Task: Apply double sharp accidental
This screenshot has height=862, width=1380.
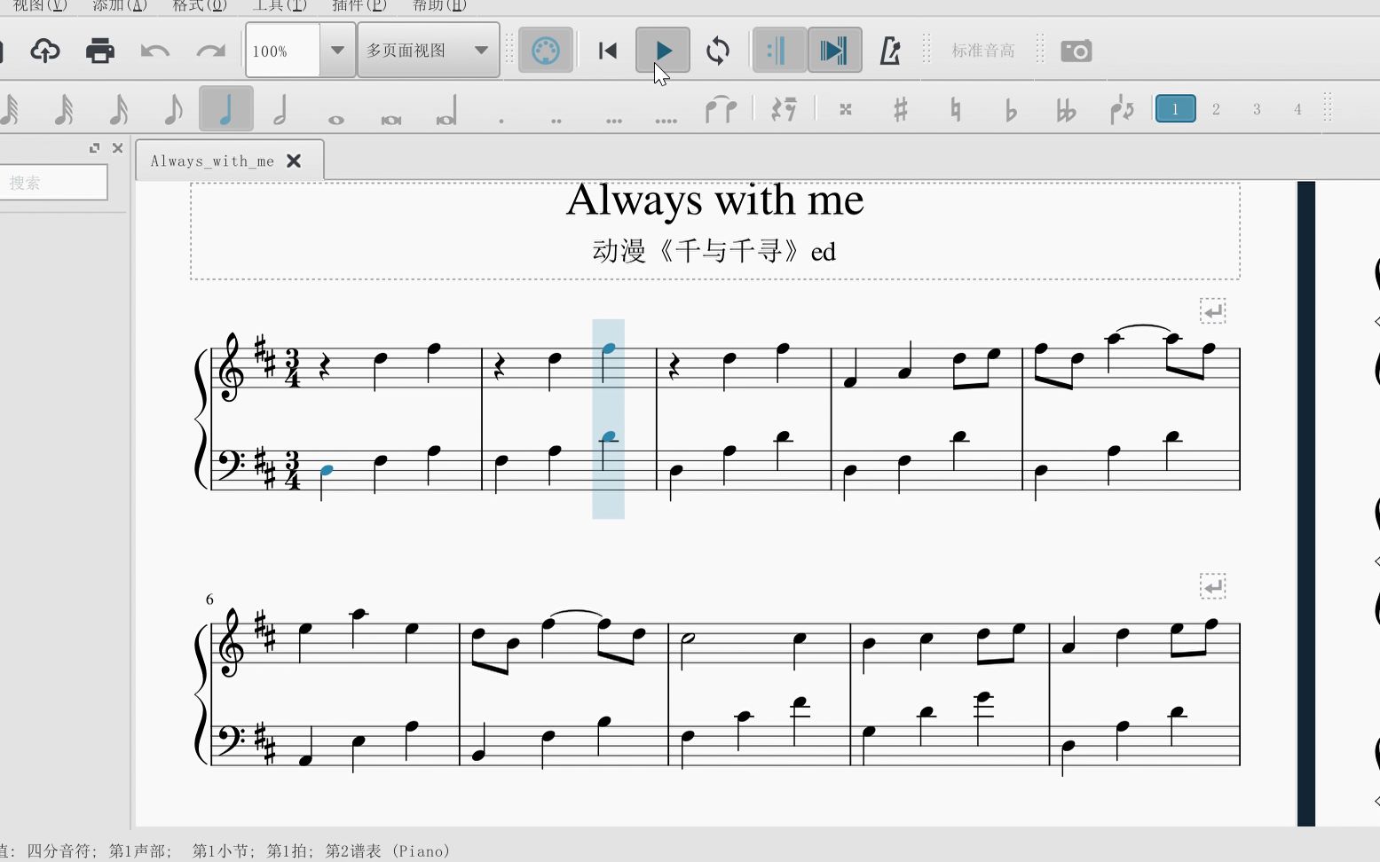Action: [x=846, y=109]
